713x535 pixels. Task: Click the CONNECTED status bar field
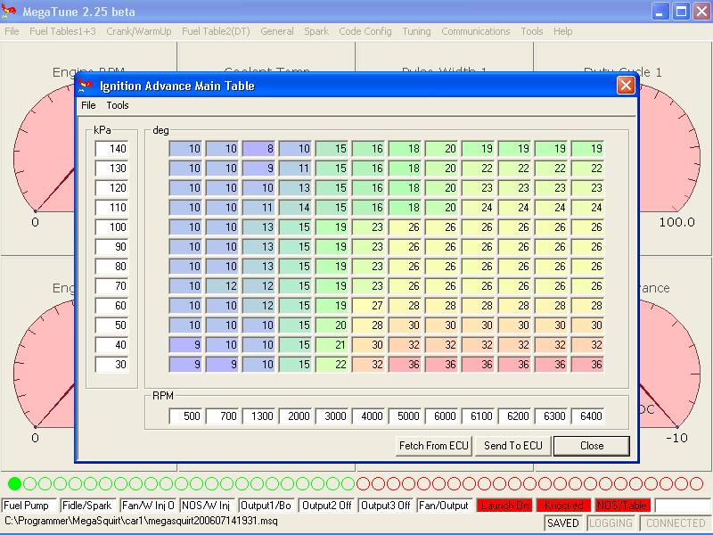click(676, 523)
